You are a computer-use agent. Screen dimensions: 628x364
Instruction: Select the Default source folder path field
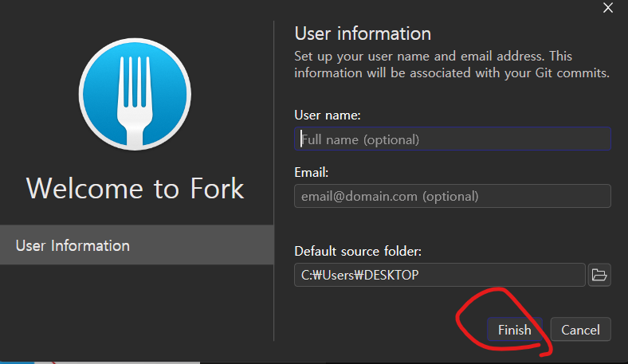[439, 276]
